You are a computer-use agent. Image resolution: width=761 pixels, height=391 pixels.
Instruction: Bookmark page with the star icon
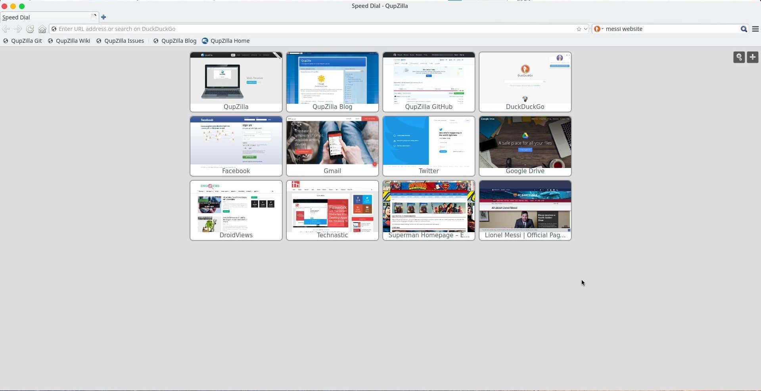coord(579,29)
